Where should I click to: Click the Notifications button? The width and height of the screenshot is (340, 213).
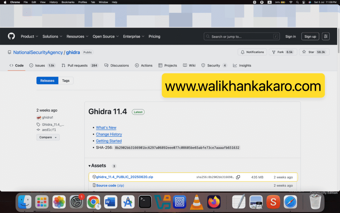pyautogui.click(x=252, y=52)
